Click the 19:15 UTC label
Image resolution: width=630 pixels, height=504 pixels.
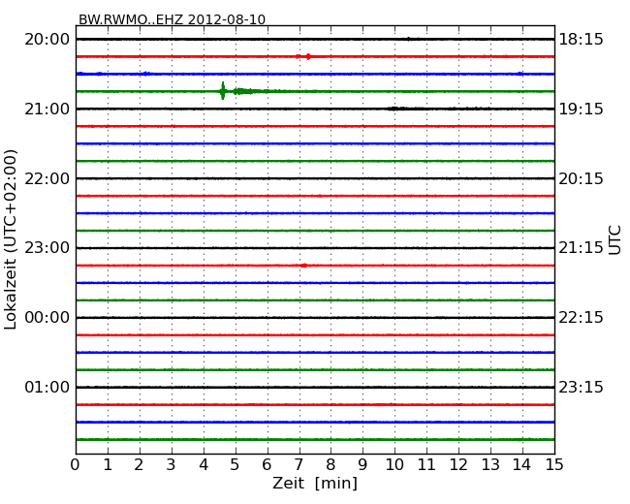[x=581, y=109]
